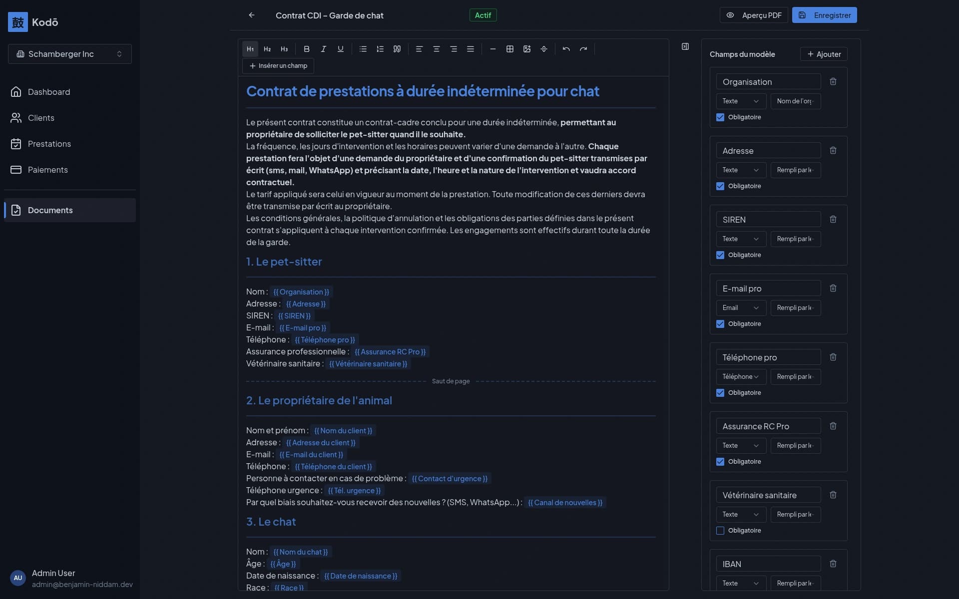
Task: Uncheck Obligatoire for Adresse field
Action: [720, 186]
